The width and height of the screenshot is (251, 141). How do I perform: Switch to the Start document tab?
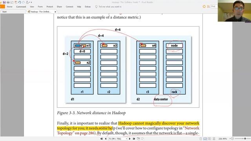[x=13, y=12]
